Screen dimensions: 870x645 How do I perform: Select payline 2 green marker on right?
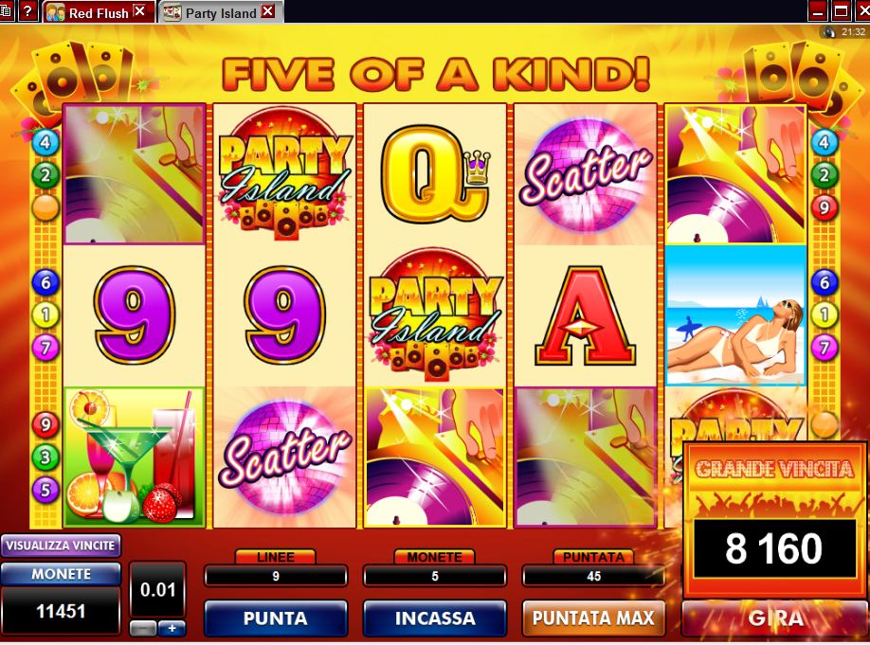pos(824,175)
